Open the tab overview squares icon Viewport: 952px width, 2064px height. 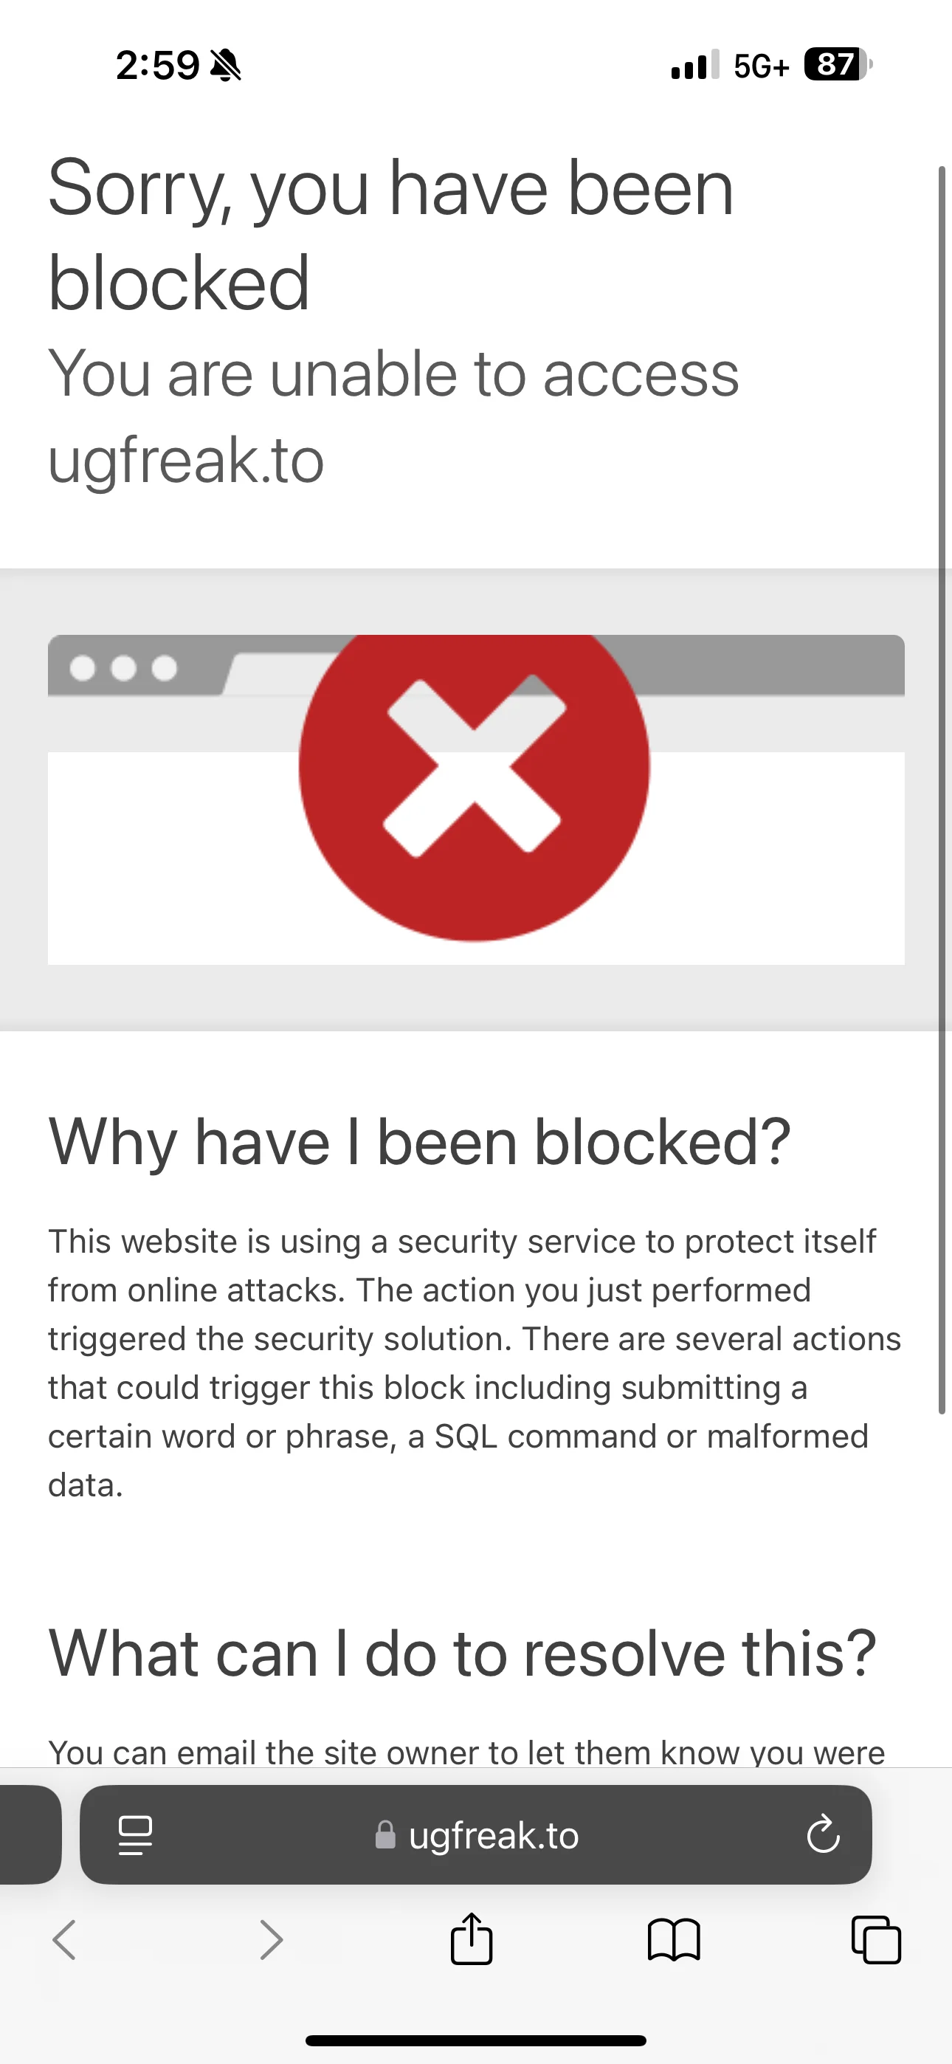(876, 1940)
